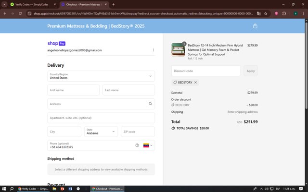
Task: Focus the Address input field
Action: click(x=101, y=104)
